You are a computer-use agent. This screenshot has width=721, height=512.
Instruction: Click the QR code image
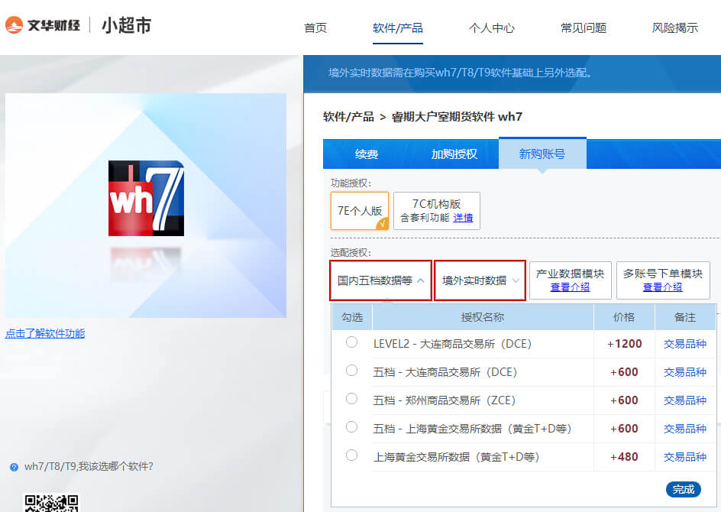[x=51, y=503]
